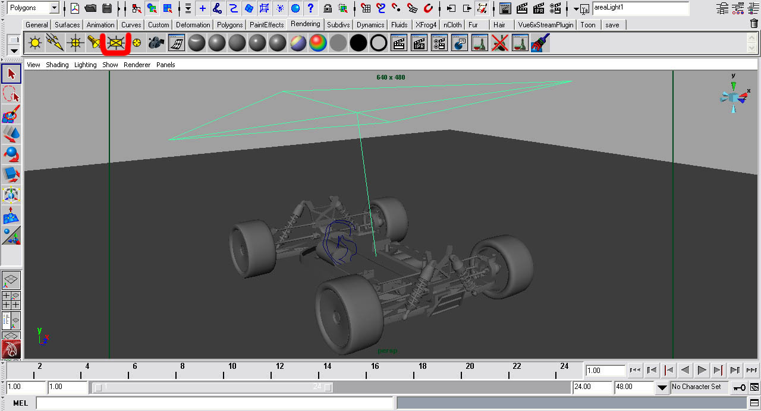
Task: Switch to the Dynamics shelf tab
Action: pos(370,25)
